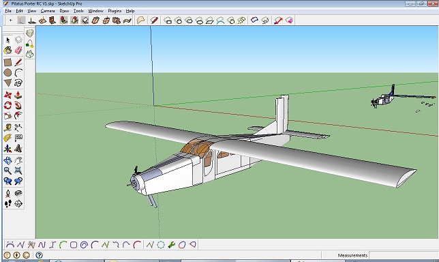Choose the Paint Bucket tool
Viewport: 439px width, 262px height.
pyautogui.click(x=8, y=50)
